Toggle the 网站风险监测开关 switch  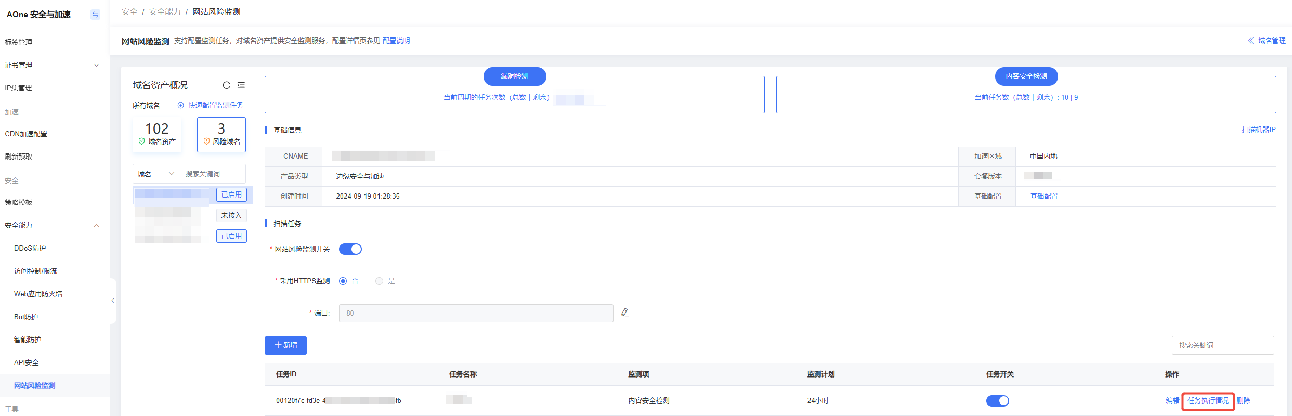[350, 249]
